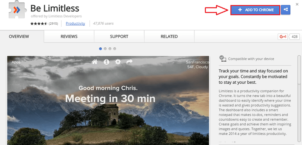The width and height of the screenshot is (302, 145).
Task: Open the Productivity category link
Action: 75,23
